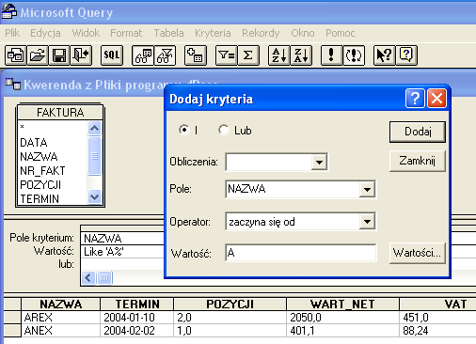Screen dimensions: 476x344
Task: Select NR_FAKT field in FAKTURA list
Action: [52, 171]
